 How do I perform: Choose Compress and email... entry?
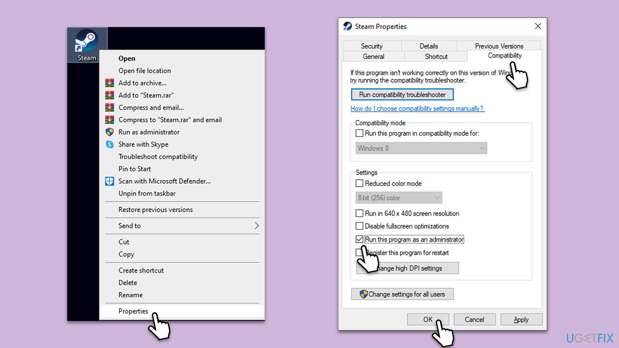182,107
